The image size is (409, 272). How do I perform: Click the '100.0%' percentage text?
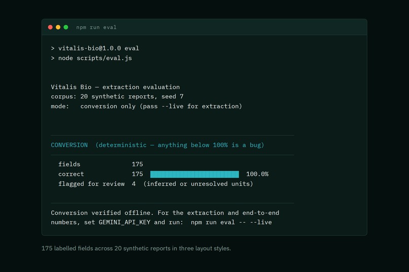pyautogui.click(x=257, y=174)
